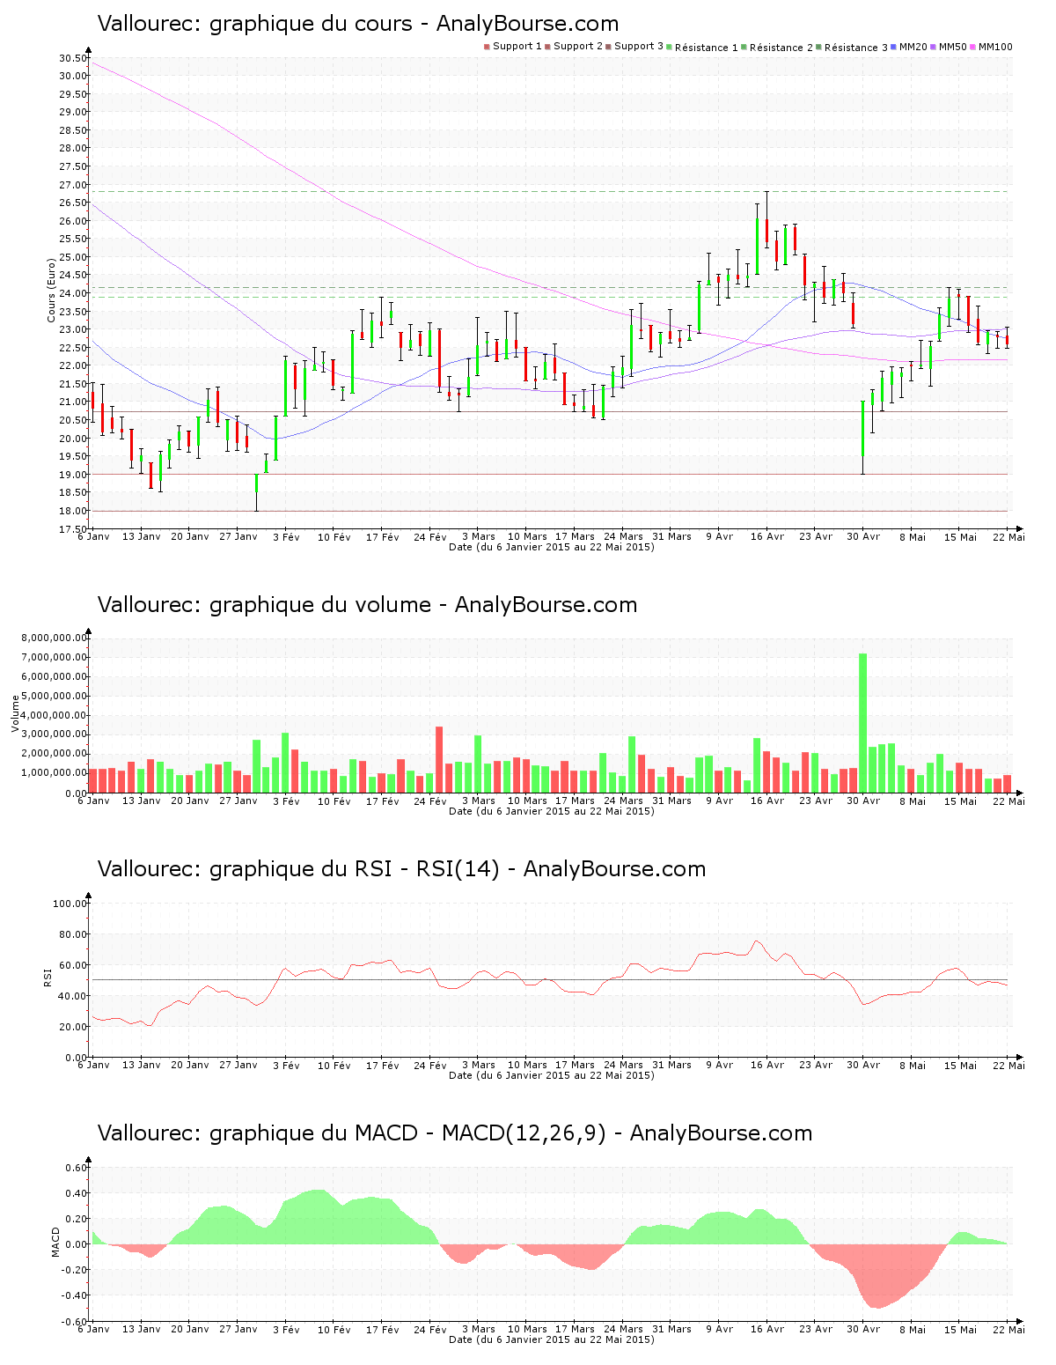Click the Support 3 legend entry
Screen dimensions: 1056x1365
pos(634,47)
